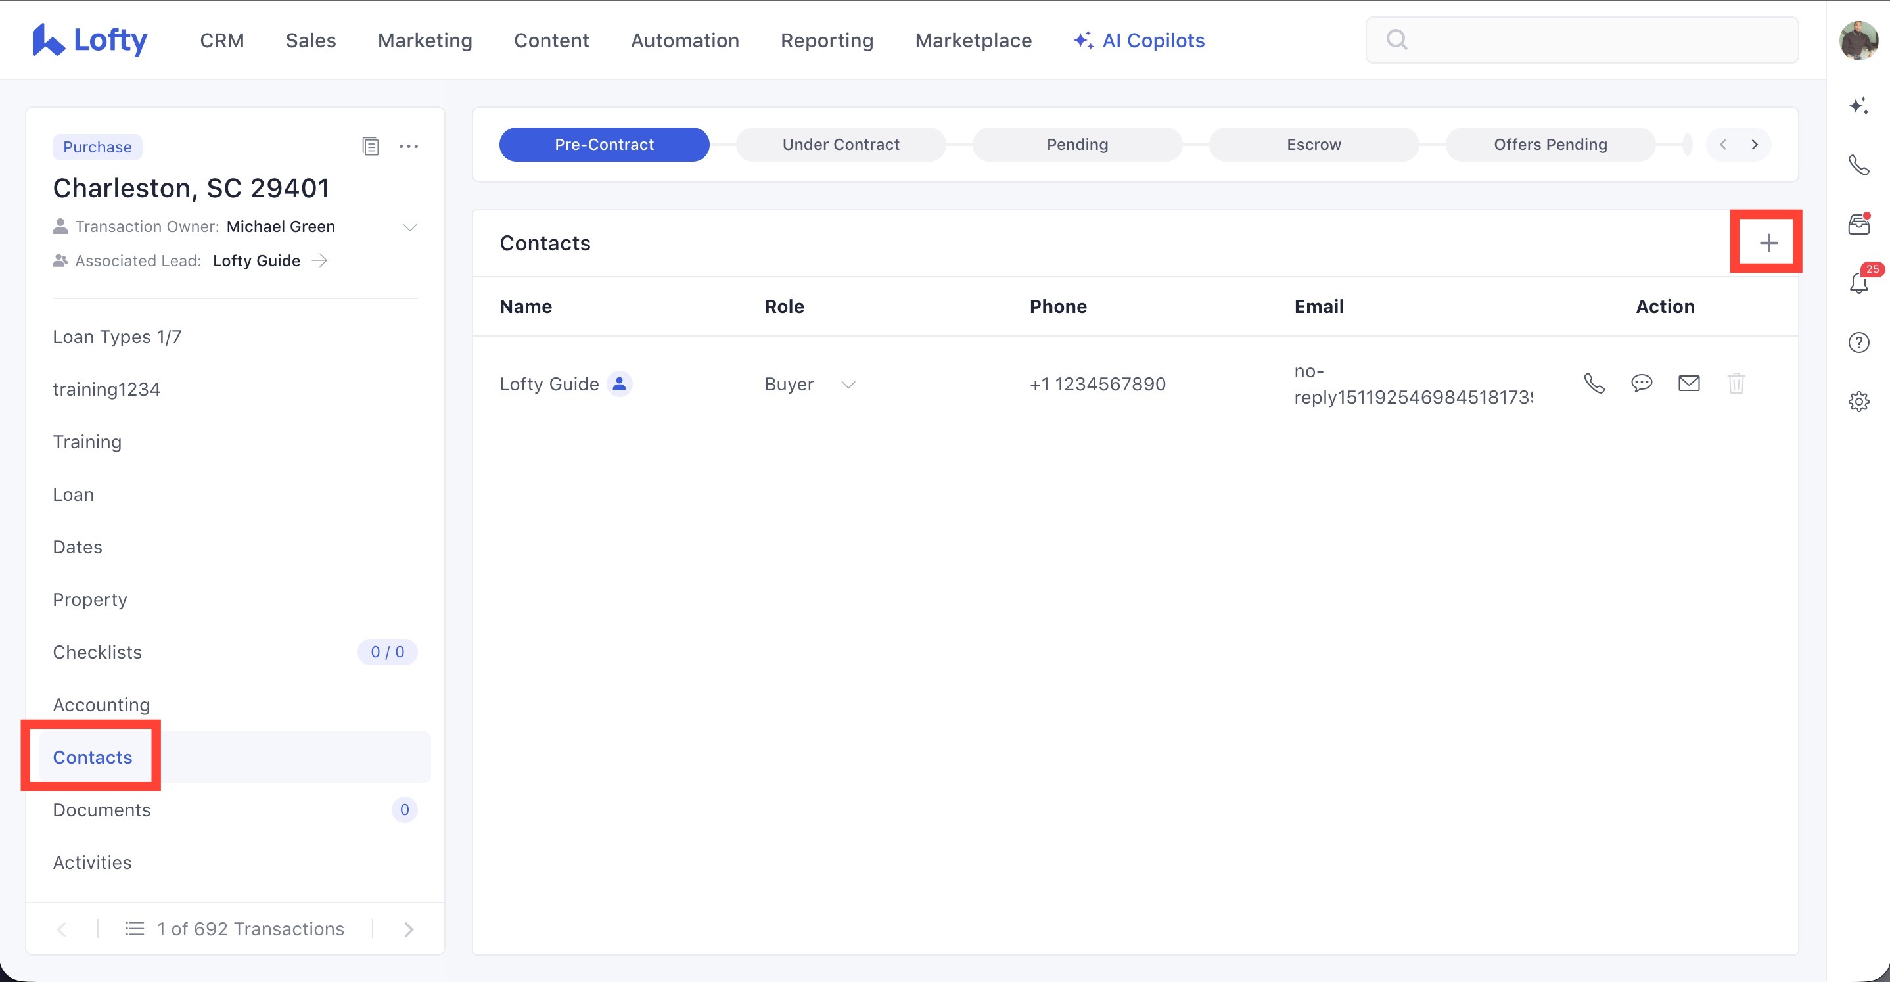Viewport: 1890px width, 982px height.
Task: Switch to the Documents section
Action: click(102, 810)
